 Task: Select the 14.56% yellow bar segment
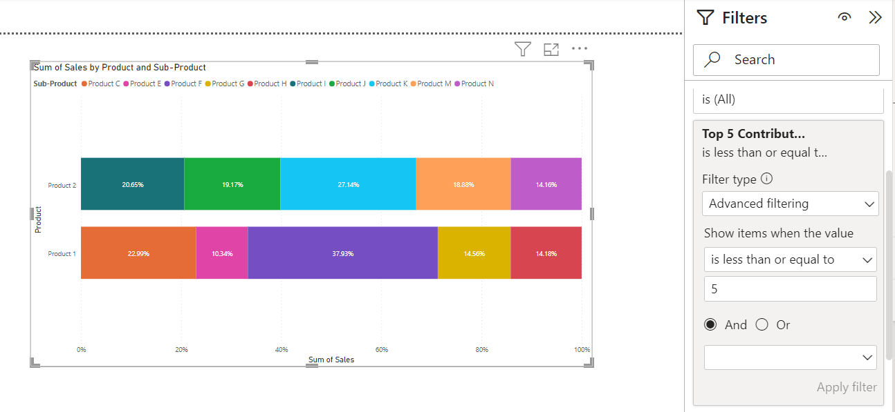[x=474, y=253]
